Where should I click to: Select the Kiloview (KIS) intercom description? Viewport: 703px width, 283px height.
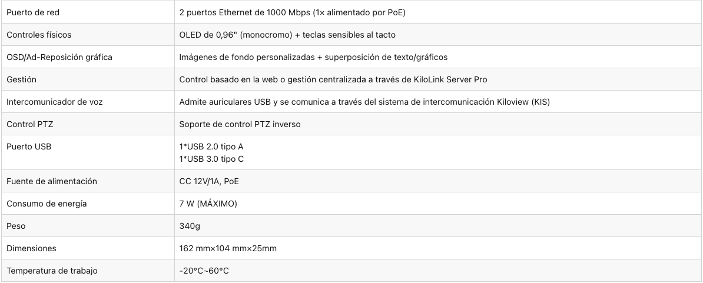point(364,102)
